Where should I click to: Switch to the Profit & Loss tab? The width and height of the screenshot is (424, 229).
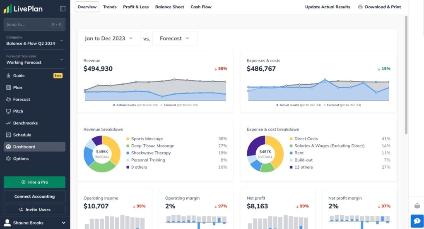tap(136, 7)
